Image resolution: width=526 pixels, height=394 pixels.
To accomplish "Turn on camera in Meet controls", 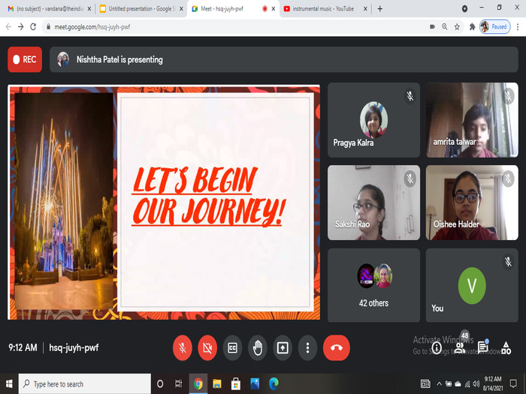I will click(x=207, y=347).
